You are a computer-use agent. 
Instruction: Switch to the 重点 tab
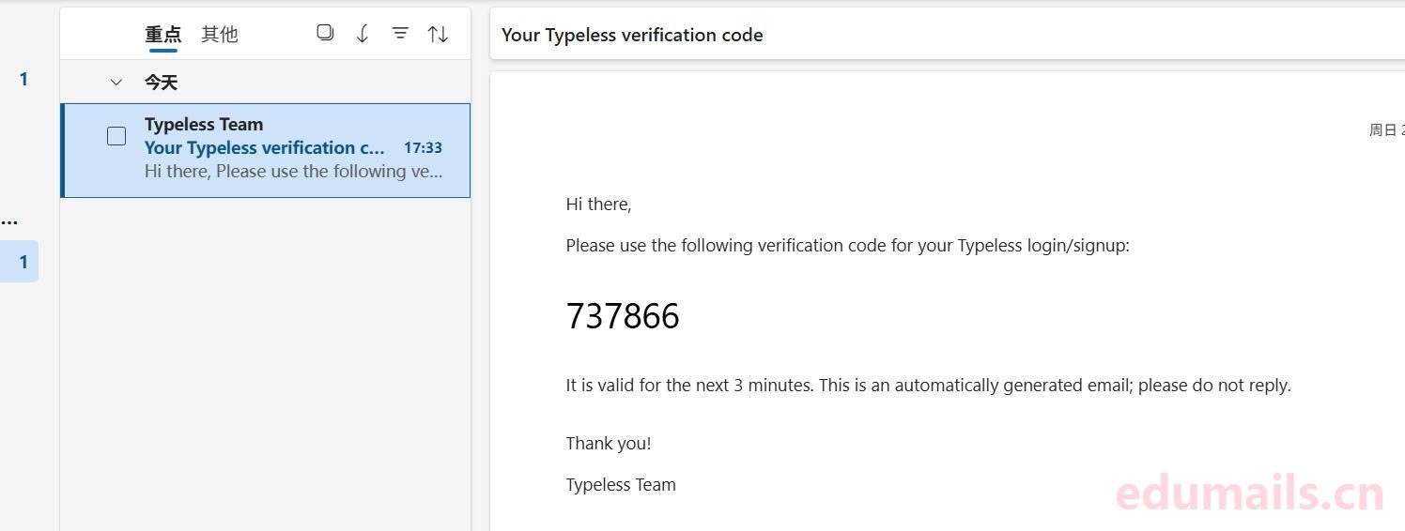[162, 35]
